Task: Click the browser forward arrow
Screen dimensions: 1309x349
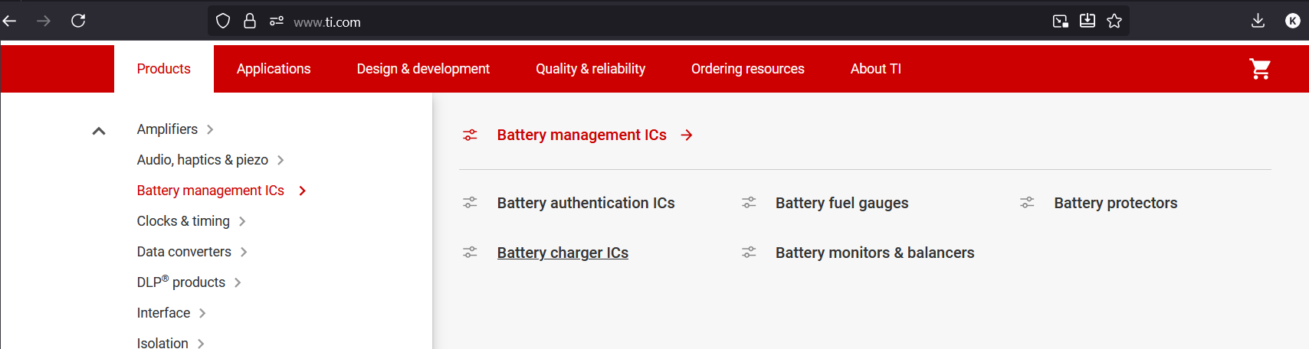Action: click(x=44, y=21)
